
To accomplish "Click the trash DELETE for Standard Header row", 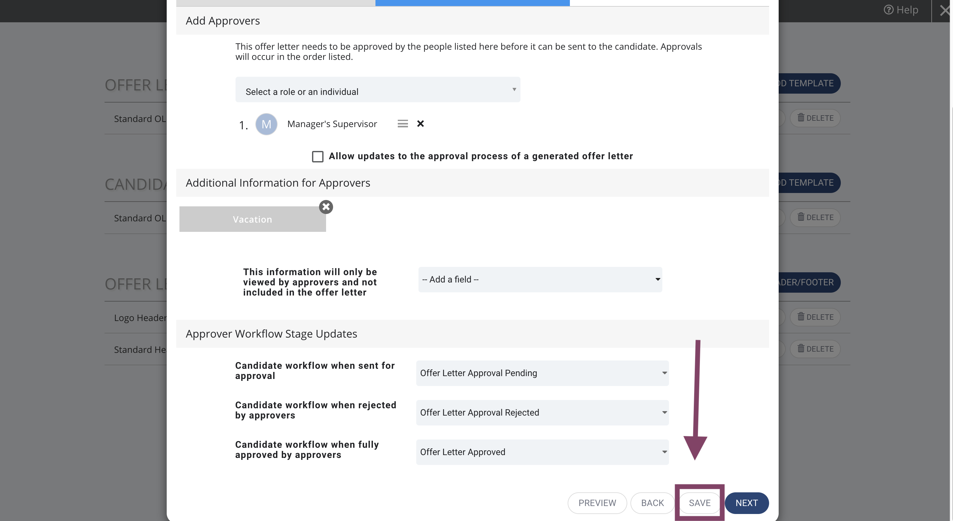I will pos(815,349).
